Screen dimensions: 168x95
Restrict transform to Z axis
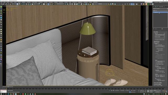pos(129,4)
